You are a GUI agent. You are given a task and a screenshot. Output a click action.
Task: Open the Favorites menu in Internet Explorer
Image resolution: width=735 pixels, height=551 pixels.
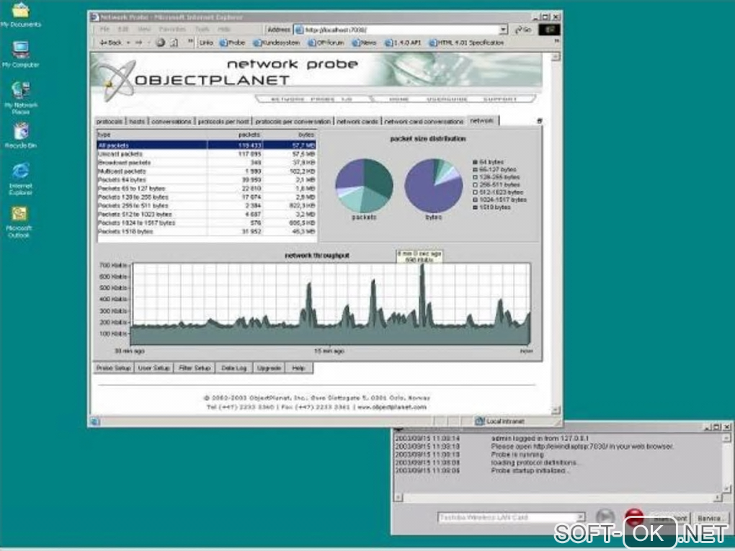pyautogui.click(x=172, y=30)
